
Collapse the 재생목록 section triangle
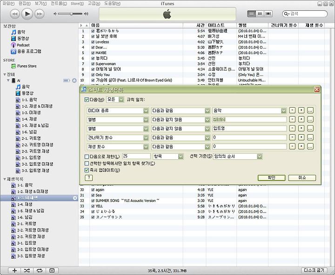[5, 179]
